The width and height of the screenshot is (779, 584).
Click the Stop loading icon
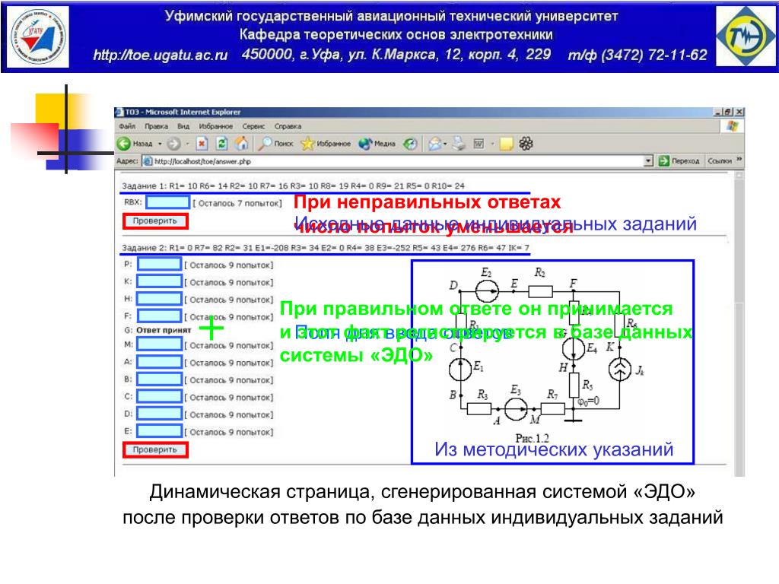click(x=202, y=144)
